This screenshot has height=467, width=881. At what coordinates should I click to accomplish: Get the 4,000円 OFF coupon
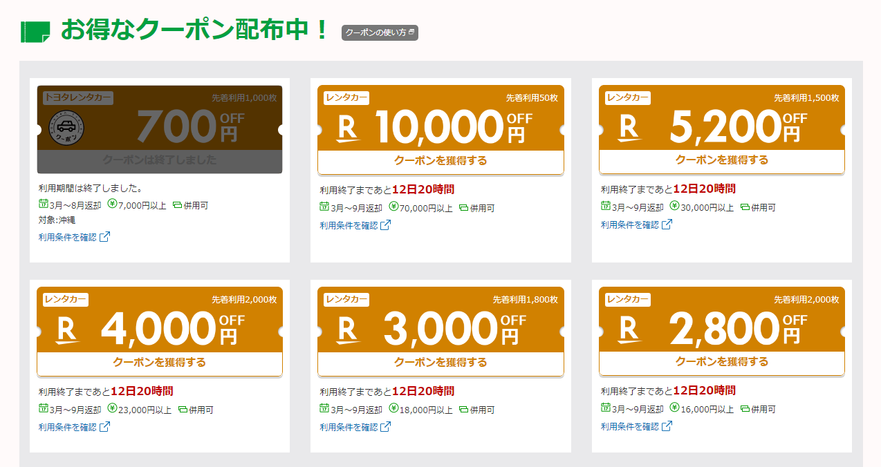[x=160, y=363]
